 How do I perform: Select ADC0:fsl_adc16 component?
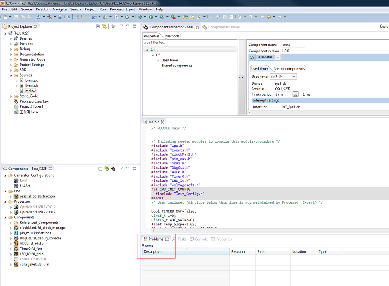tap(32, 244)
